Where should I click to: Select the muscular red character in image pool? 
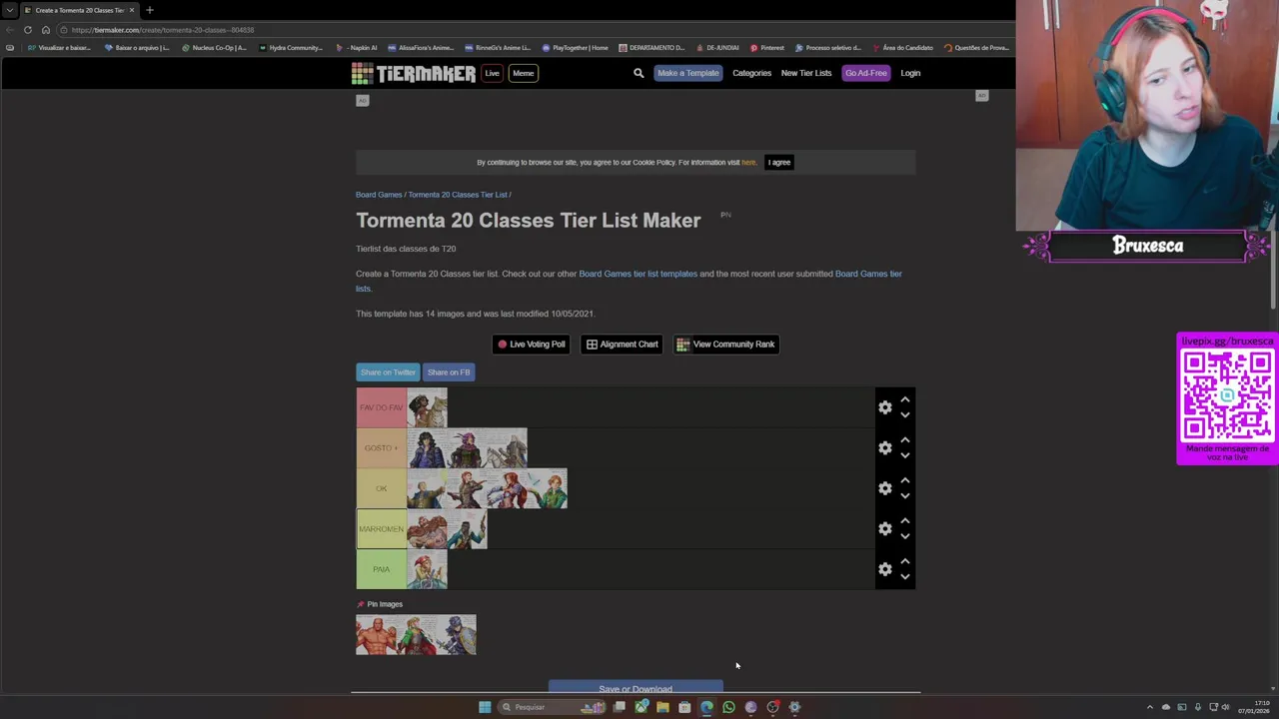coord(376,635)
